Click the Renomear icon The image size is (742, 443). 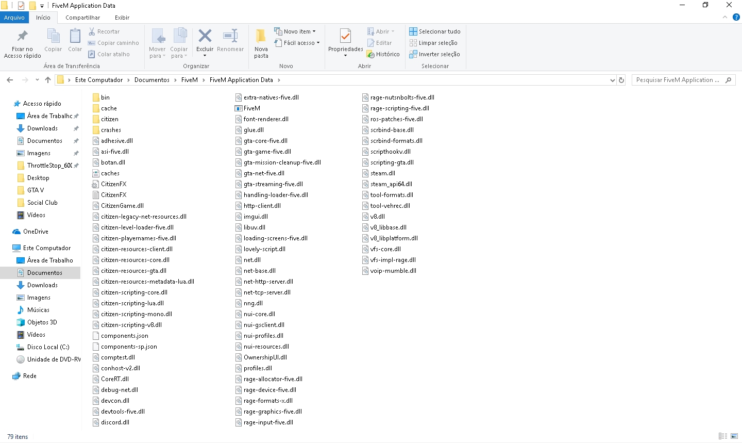230,36
